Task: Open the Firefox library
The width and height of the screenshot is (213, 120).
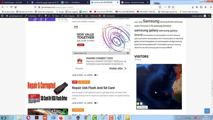Action: tap(197, 7)
